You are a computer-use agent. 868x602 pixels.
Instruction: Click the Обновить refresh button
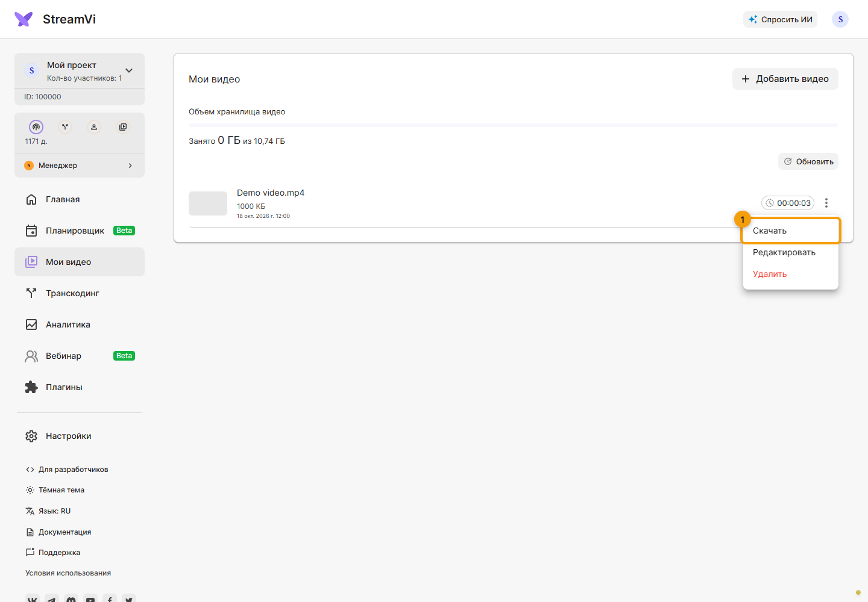click(x=808, y=161)
